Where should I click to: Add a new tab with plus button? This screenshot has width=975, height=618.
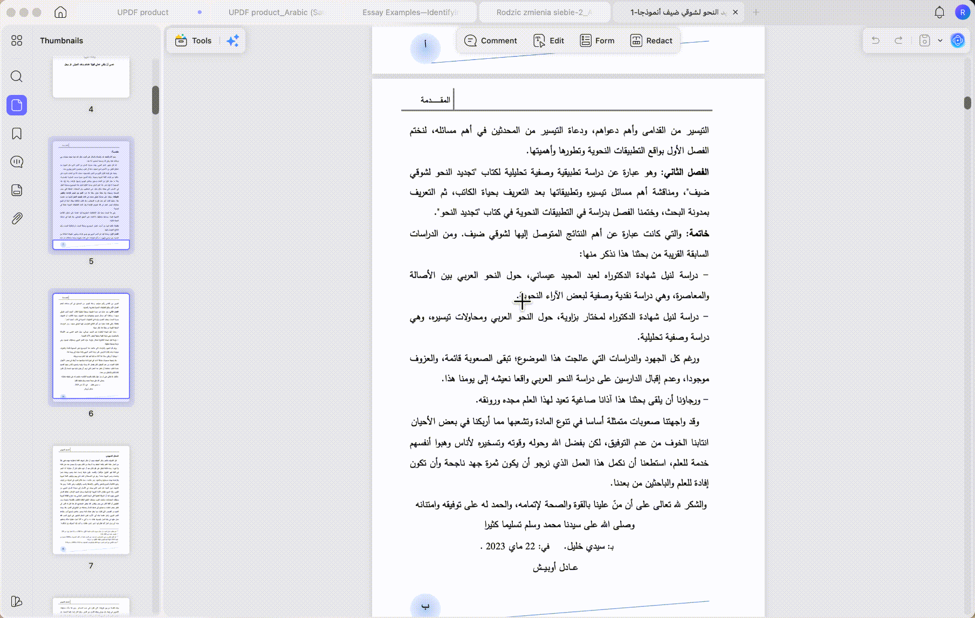(x=756, y=12)
